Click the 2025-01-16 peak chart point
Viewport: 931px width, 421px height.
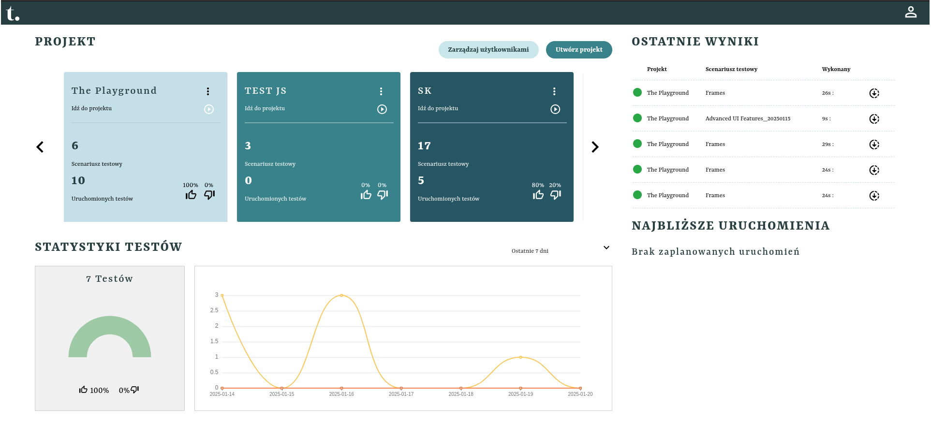(x=341, y=295)
